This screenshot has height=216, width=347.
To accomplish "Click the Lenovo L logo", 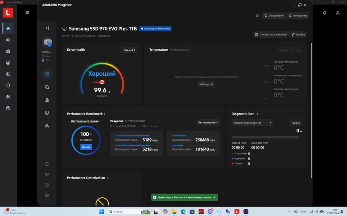I will pyautogui.click(x=8, y=13).
